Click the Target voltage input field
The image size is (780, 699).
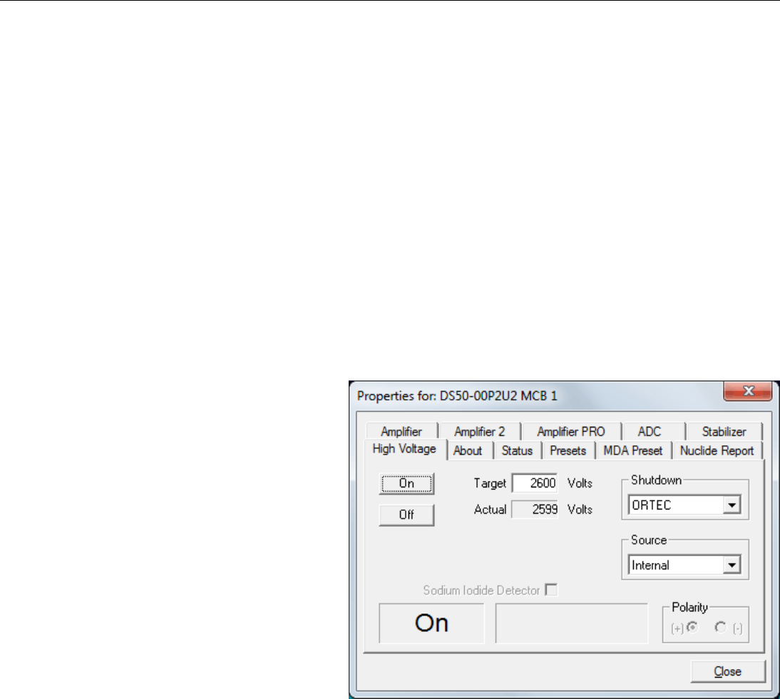coord(535,483)
